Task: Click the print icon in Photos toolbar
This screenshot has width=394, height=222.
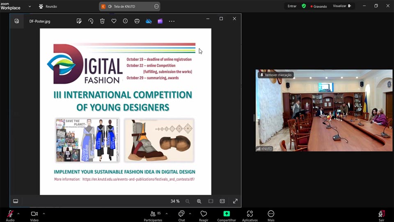Action: click(137, 21)
